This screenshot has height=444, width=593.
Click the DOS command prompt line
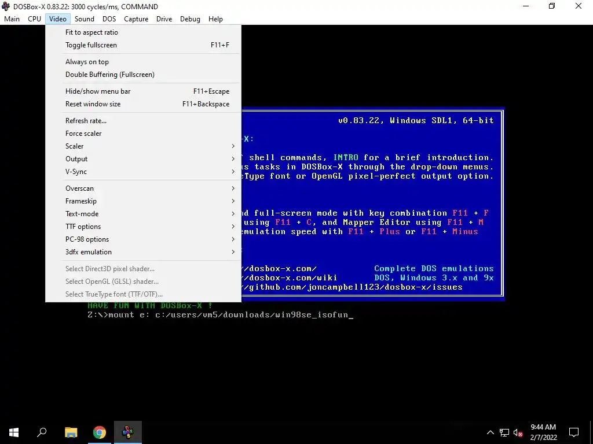[x=220, y=315]
